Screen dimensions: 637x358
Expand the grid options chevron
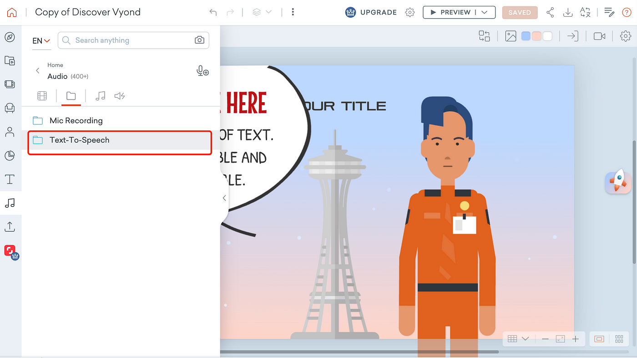[525, 339]
